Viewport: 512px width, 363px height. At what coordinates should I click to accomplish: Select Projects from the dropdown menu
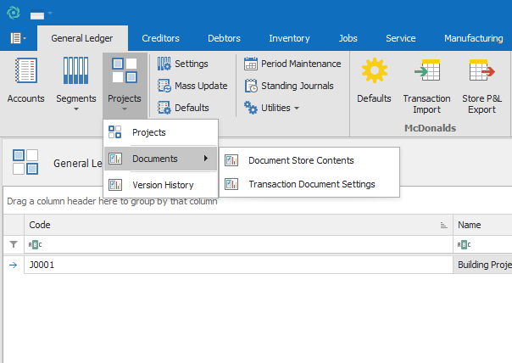click(x=149, y=132)
